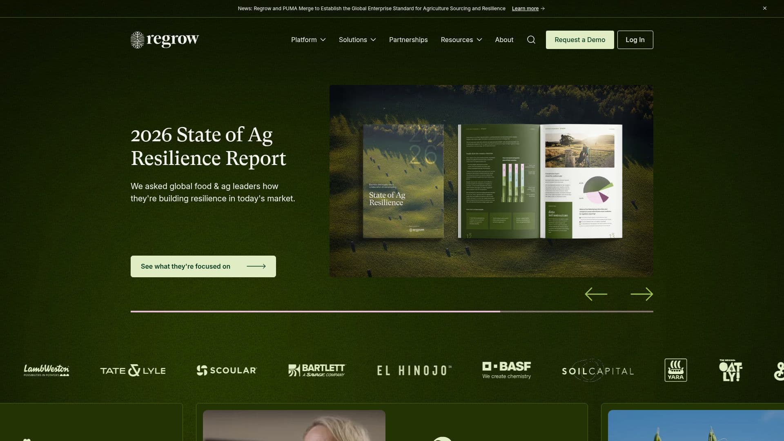784x441 pixels.
Task: Click the regrow logo in the header
Action: pyautogui.click(x=165, y=40)
